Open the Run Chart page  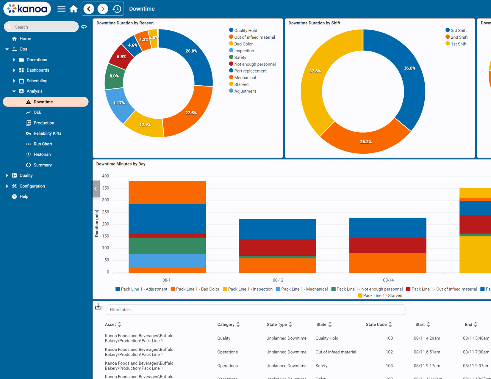point(43,144)
